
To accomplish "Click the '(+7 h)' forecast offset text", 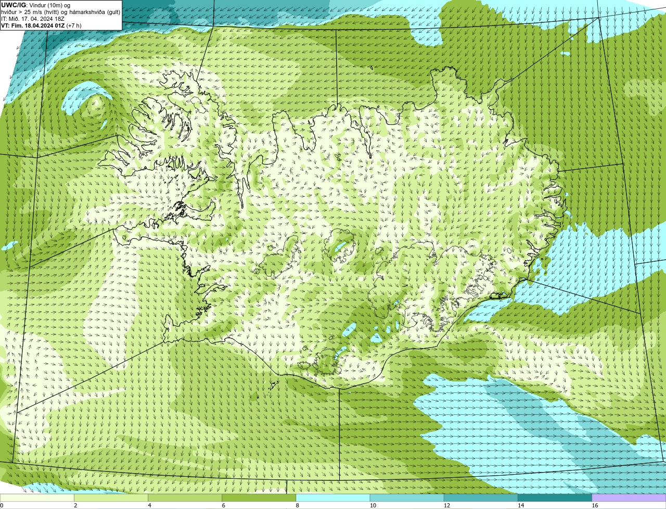I will click(74, 26).
